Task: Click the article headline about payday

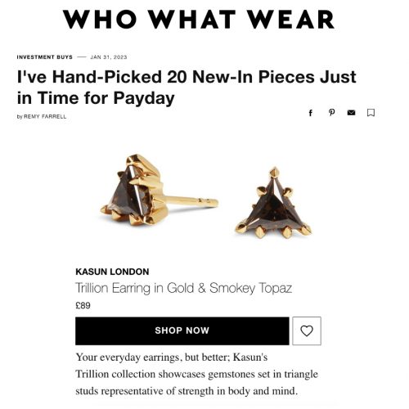Action: coord(187,88)
